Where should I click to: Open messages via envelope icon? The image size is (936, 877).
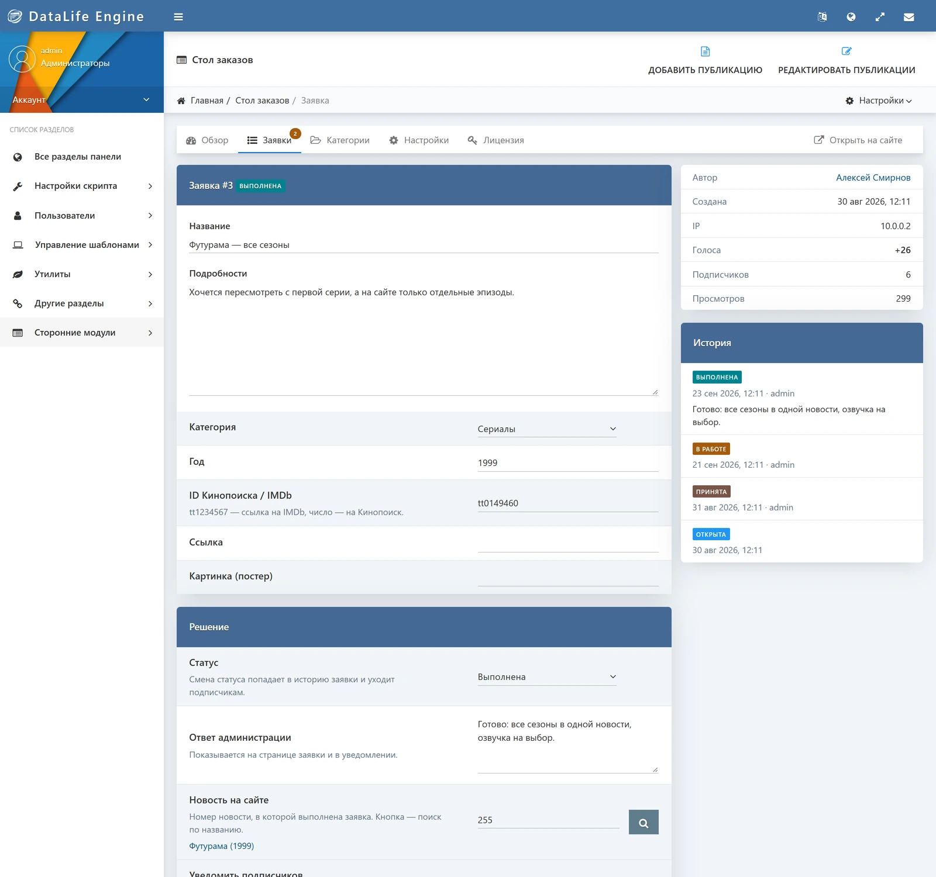[x=909, y=17]
